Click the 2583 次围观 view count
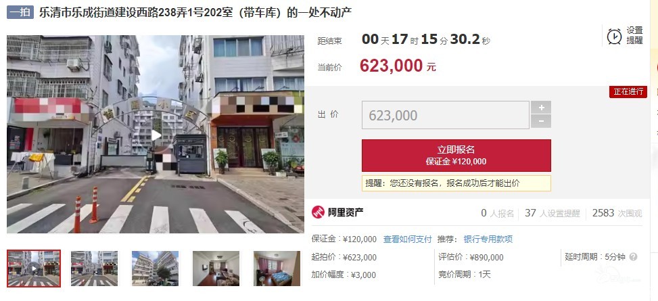Screen dimensions: 658x301 click(617, 213)
